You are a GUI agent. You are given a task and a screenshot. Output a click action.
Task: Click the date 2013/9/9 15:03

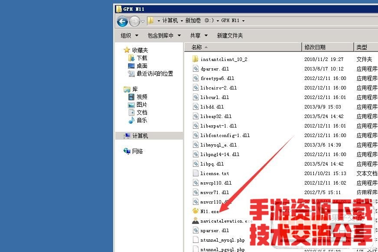(323, 107)
